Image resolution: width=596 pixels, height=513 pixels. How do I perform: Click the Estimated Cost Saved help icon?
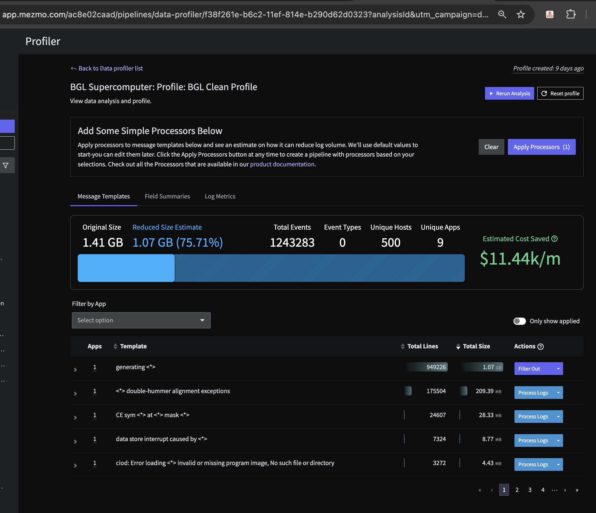pyautogui.click(x=554, y=239)
